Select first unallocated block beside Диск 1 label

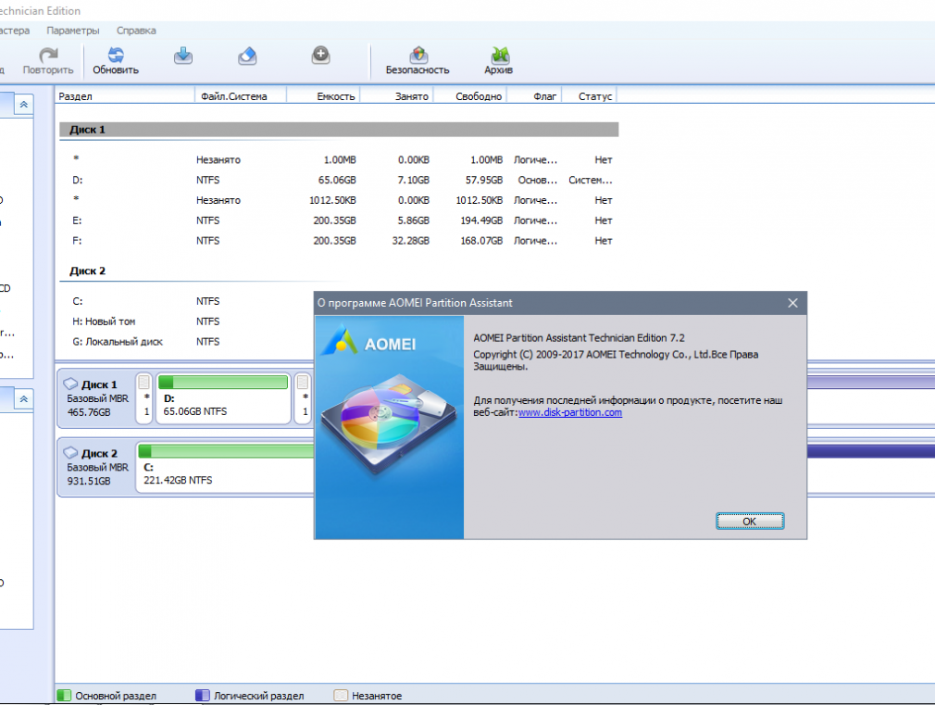tap(144, 398)
